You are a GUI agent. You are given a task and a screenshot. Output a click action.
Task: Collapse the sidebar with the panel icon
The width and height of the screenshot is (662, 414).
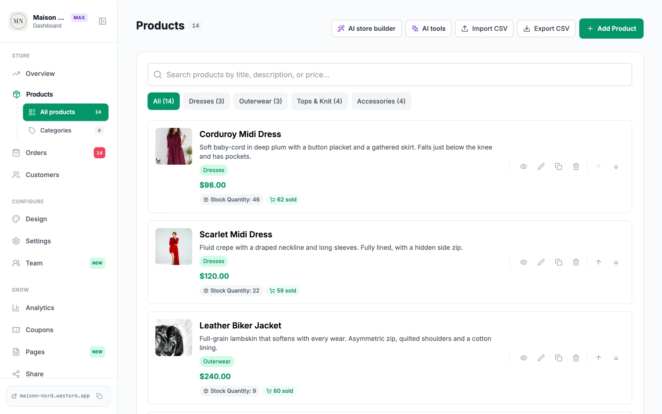coord(102,21)
